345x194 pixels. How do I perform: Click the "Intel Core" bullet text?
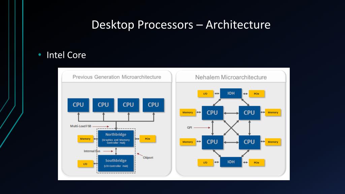(66, 55)
